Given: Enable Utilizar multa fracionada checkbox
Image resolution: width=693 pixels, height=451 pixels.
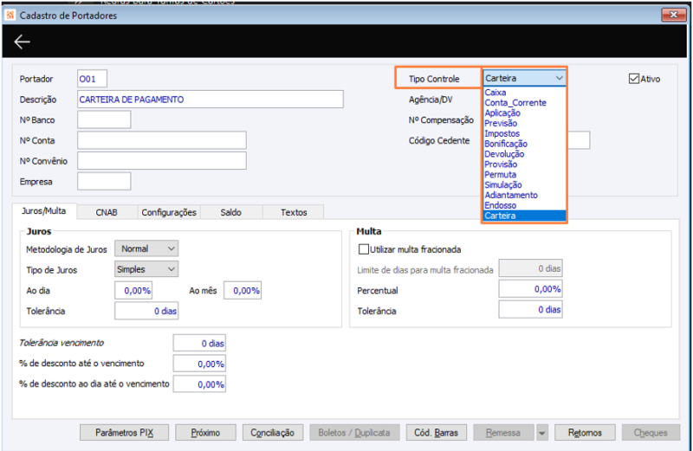Looking at the screenshot, I should click(363, 249).
